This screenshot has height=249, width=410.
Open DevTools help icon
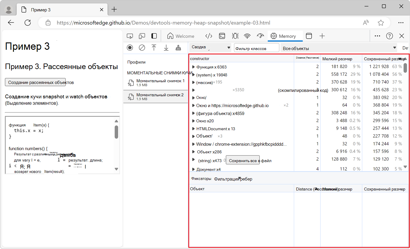click(389, 36)
